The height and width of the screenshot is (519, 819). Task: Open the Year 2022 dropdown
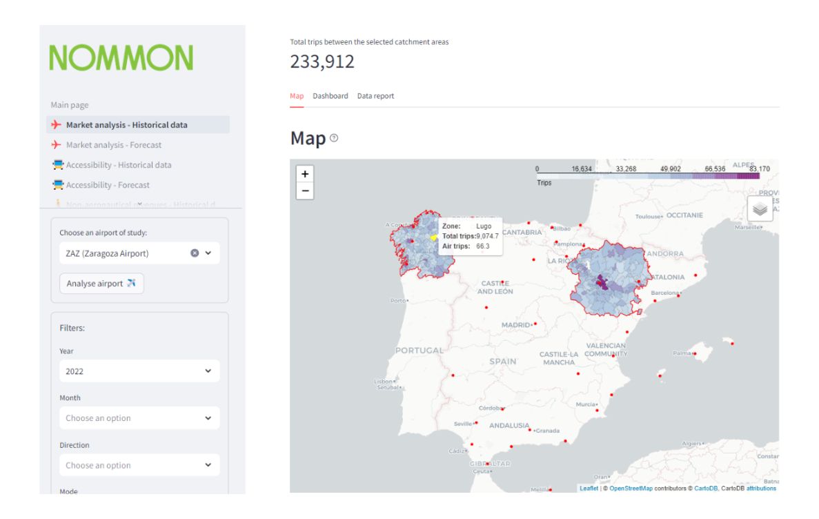tap(139, 371)
